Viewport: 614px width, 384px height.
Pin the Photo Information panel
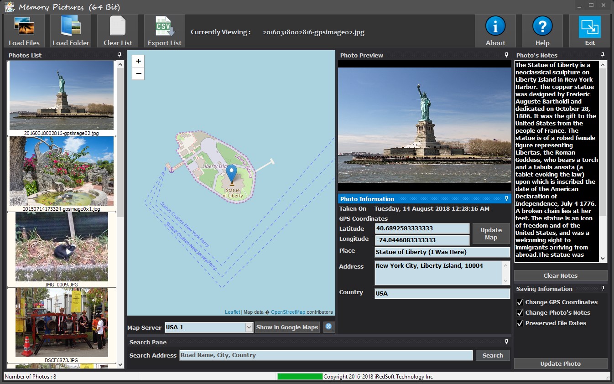tap(506, 199)
